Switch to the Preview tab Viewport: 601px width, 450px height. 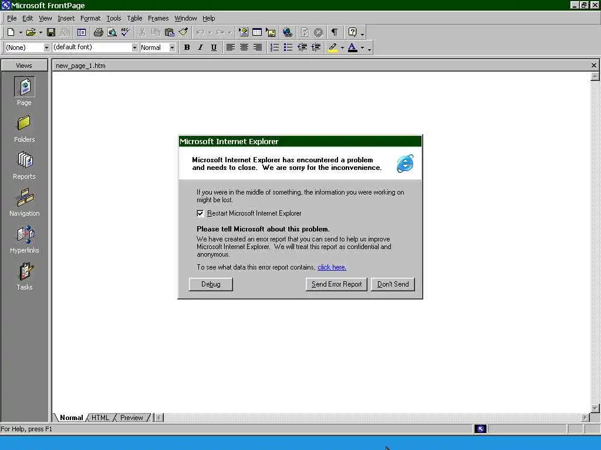pos(131,417)
